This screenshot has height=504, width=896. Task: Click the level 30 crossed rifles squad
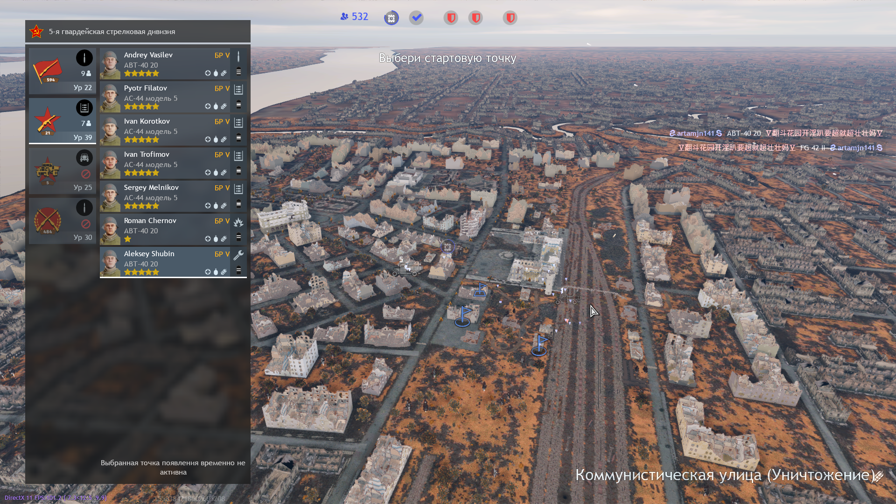pos(62,221)
